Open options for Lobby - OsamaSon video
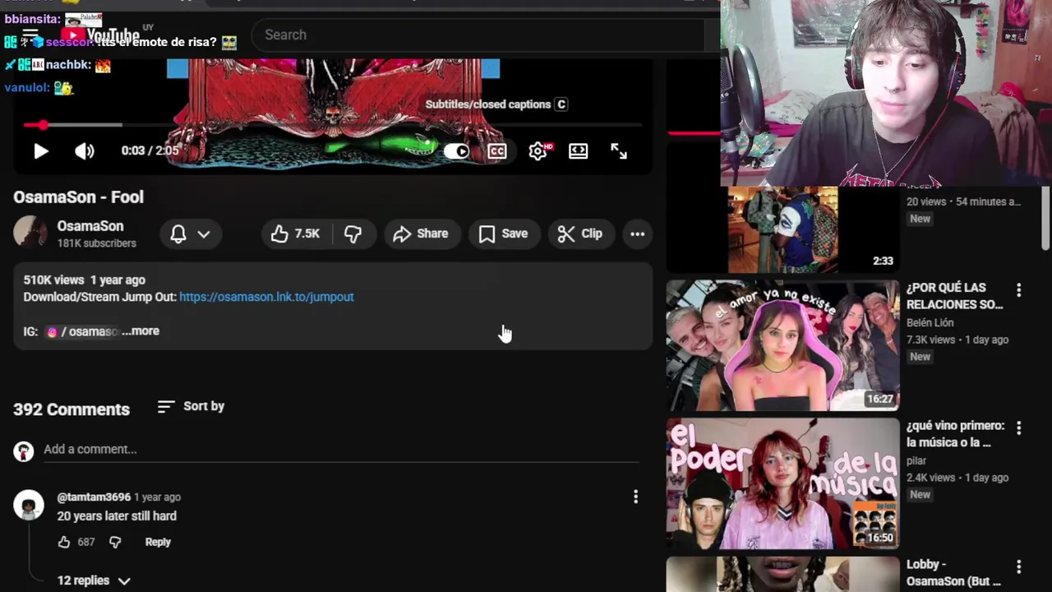This screenshot has width=1052, height=592. 1019,567
